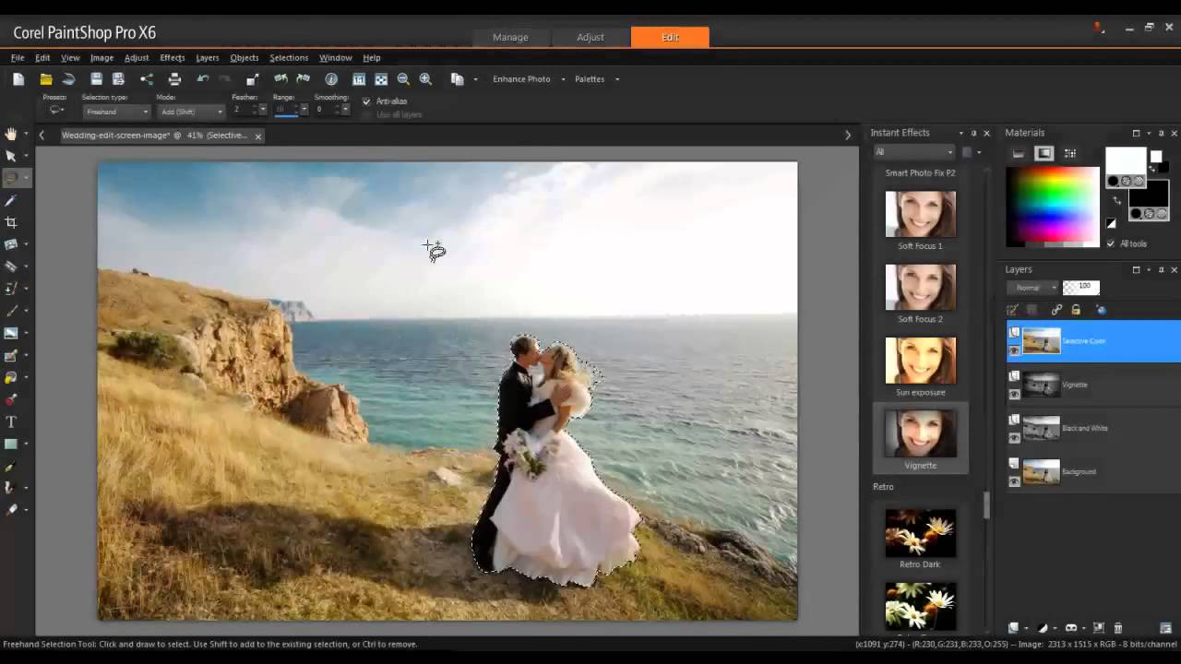Click the Save As icon
This screenshot has width=1181, height=664.
click(118, 79)
